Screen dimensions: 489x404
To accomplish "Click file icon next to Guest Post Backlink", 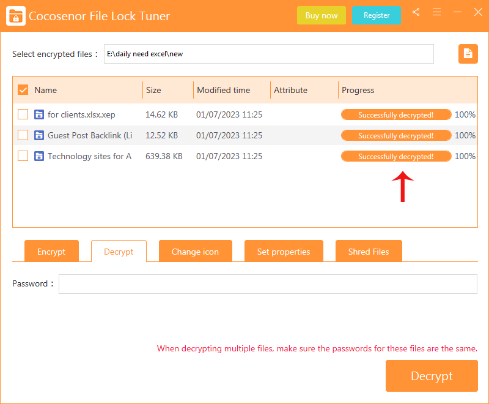I will click(39, 135).
